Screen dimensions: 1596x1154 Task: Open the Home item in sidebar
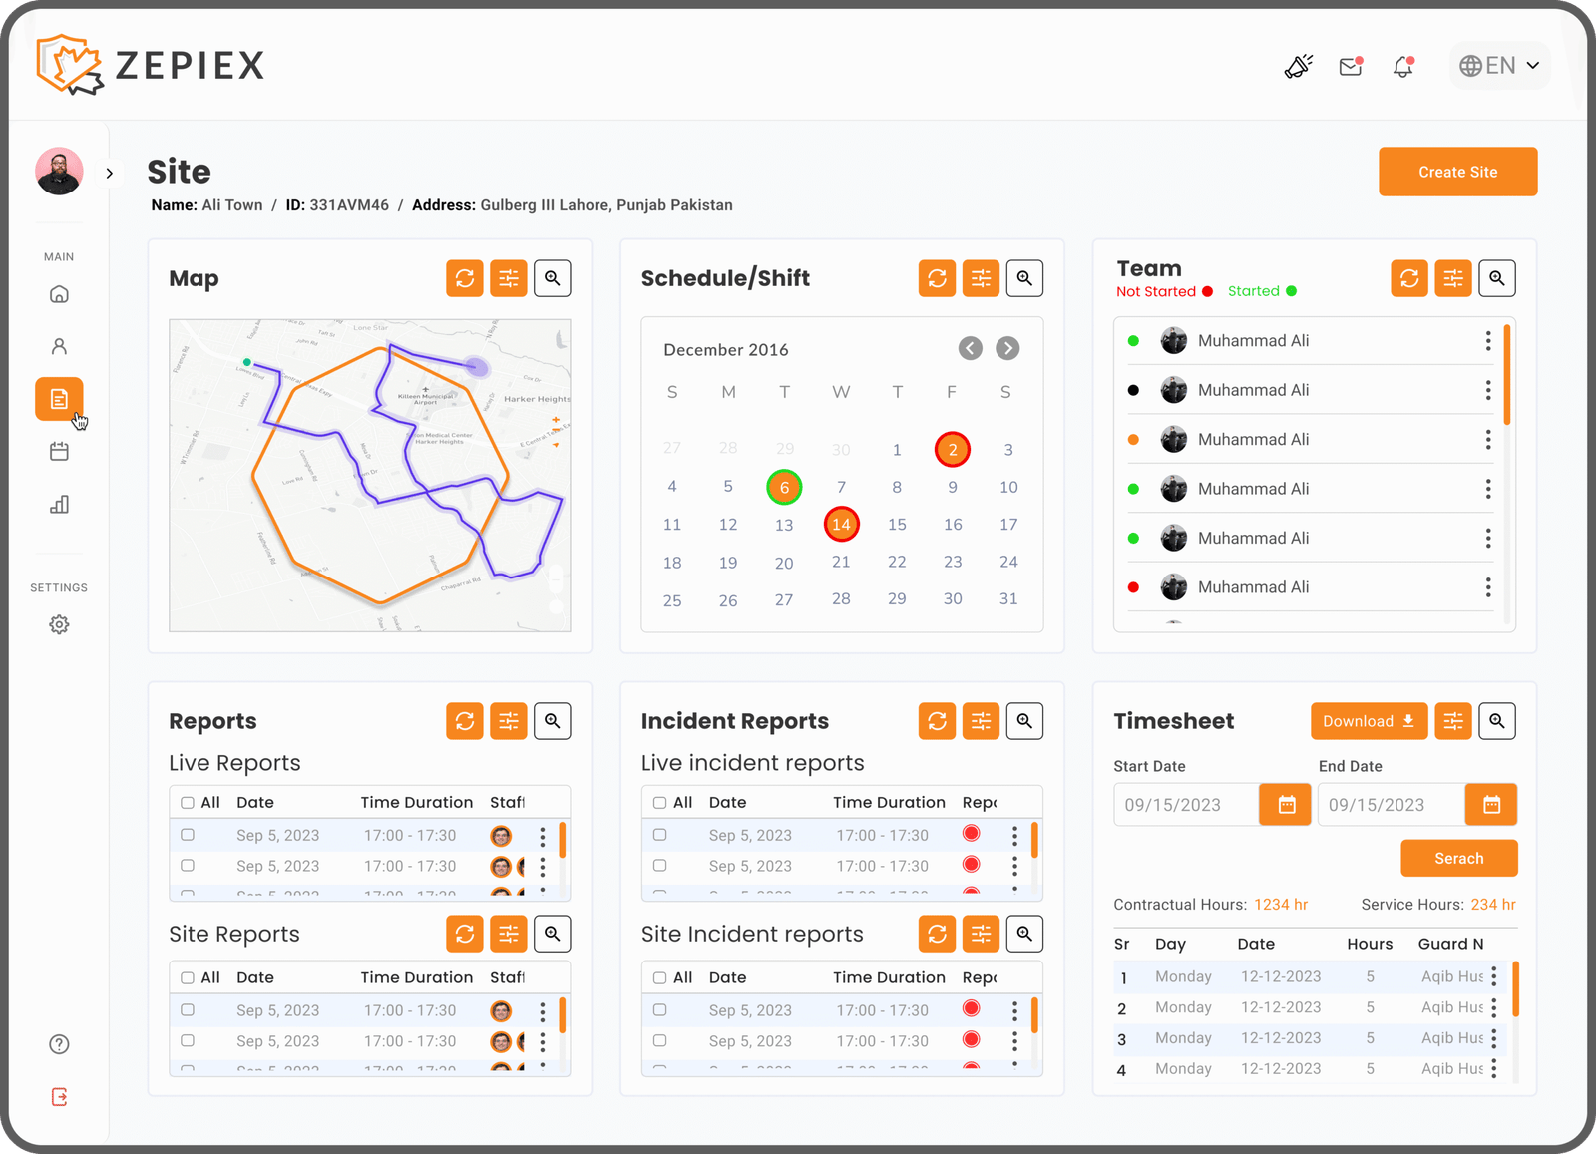(59, 294)
